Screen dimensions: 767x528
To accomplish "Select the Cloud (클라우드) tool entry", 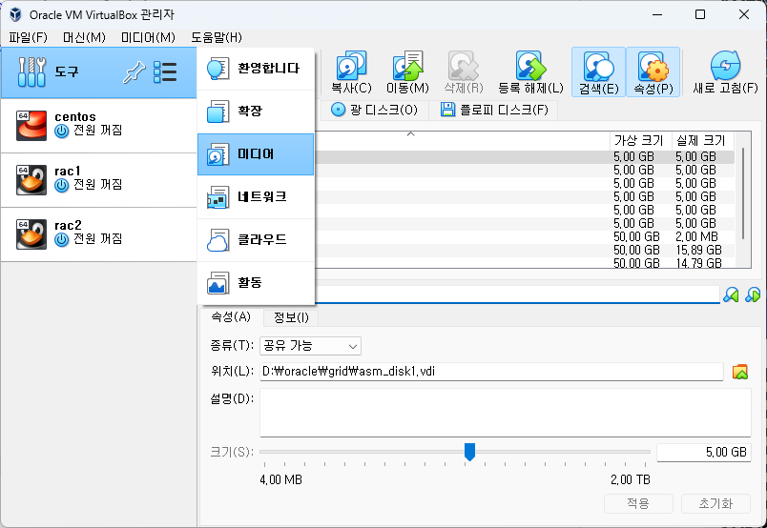I will (256, 240).
